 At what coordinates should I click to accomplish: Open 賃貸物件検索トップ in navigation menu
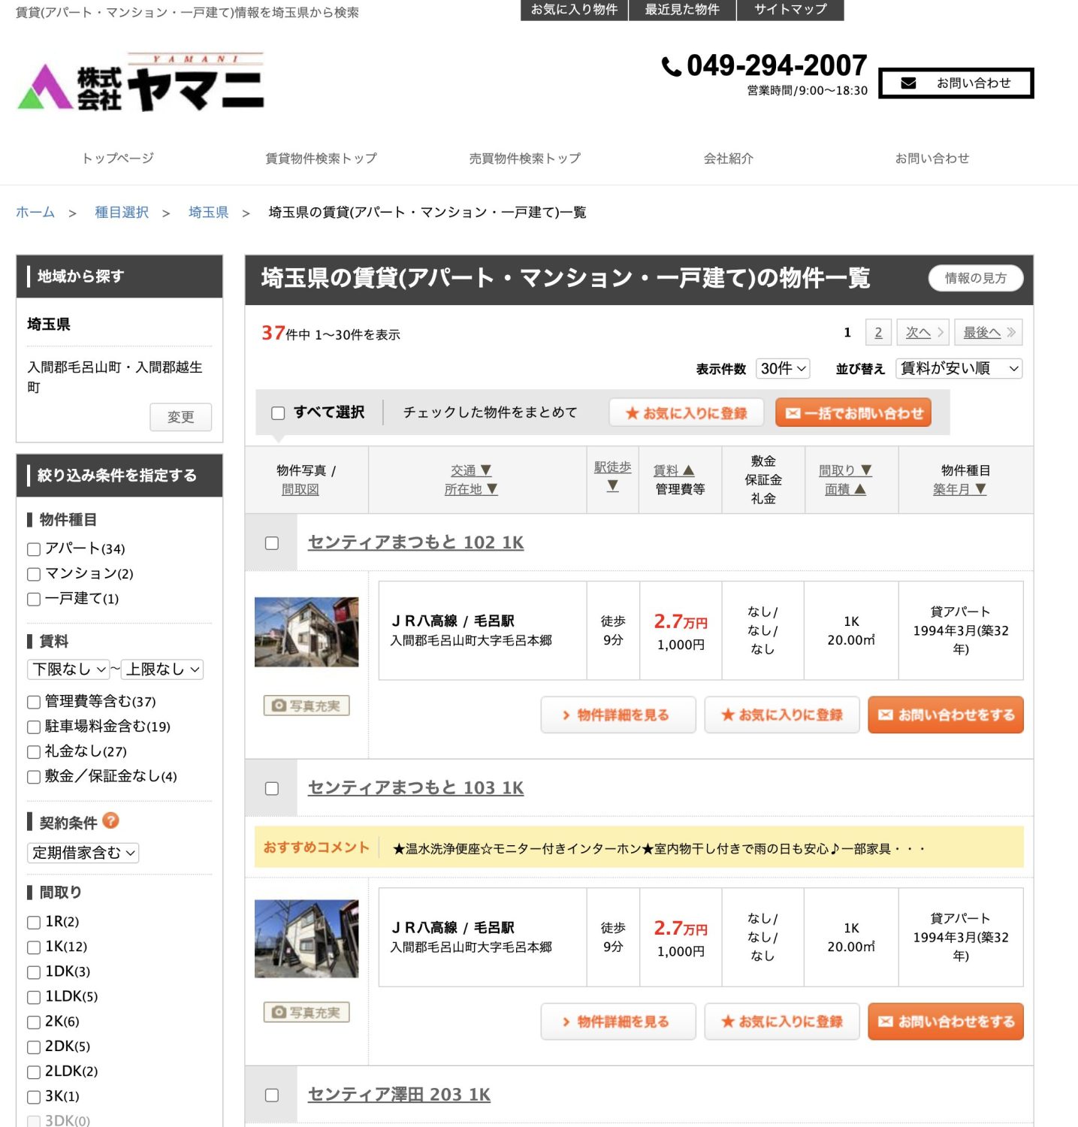pos(321,158)
